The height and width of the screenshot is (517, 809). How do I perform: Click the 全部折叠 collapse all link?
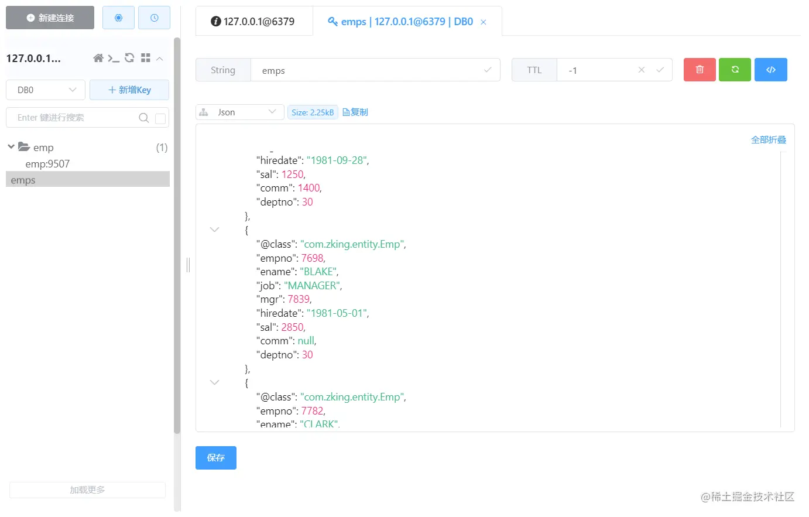click(x=769, y=140)
